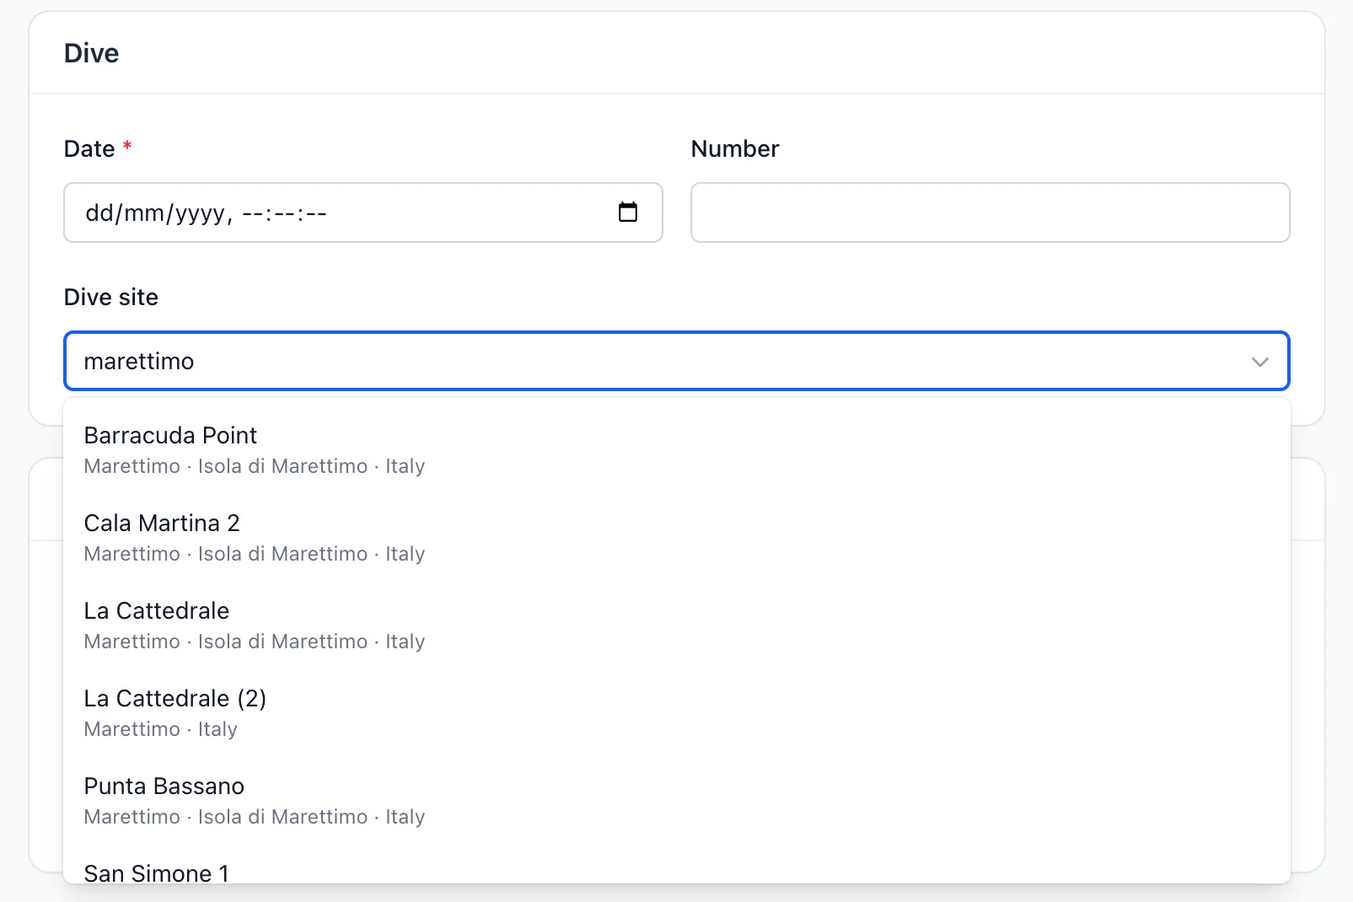Viewport: 1353px width, 902px height.
Task: Focus the Number input field
Action: [x=990, y=212]
